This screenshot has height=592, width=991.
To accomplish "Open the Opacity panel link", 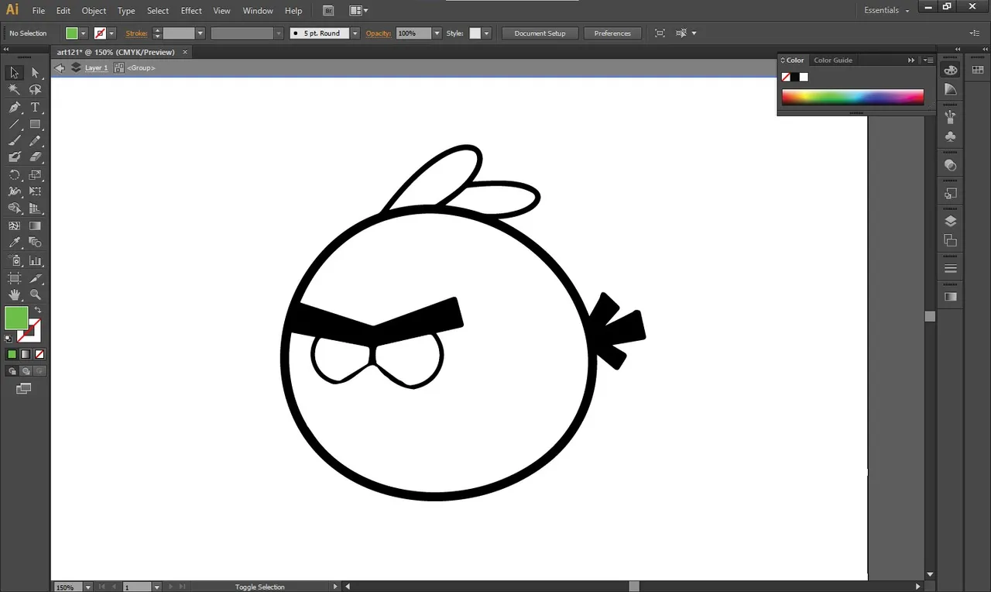I will point(379,33).
